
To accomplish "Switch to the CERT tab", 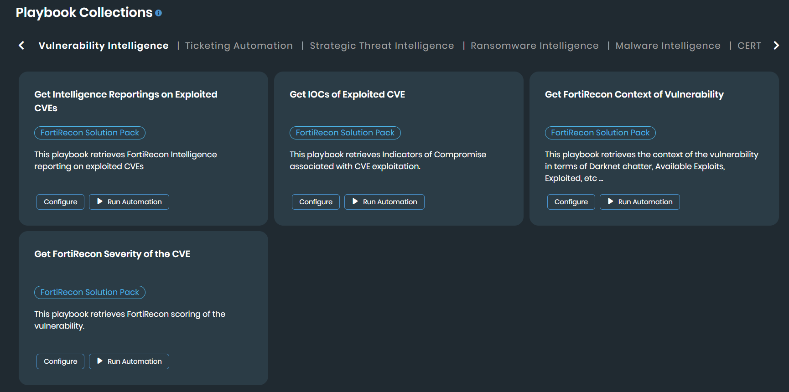I will point(749,46).
